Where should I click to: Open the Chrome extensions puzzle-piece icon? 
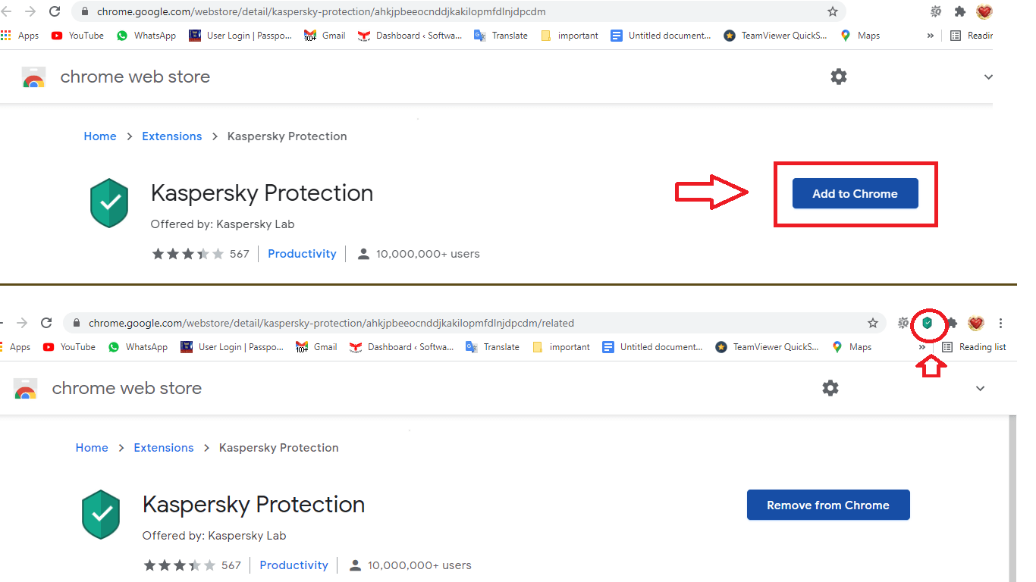(x=960, y=11)
